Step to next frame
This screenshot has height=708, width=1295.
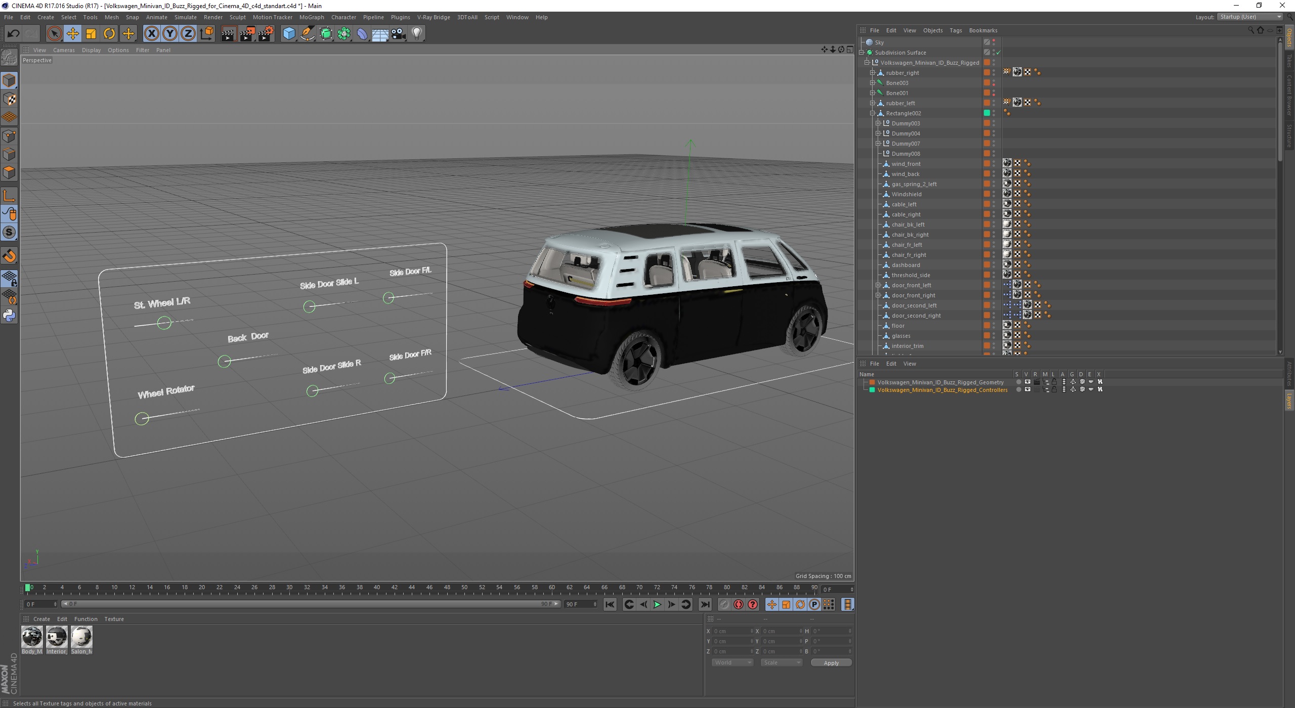671,604
